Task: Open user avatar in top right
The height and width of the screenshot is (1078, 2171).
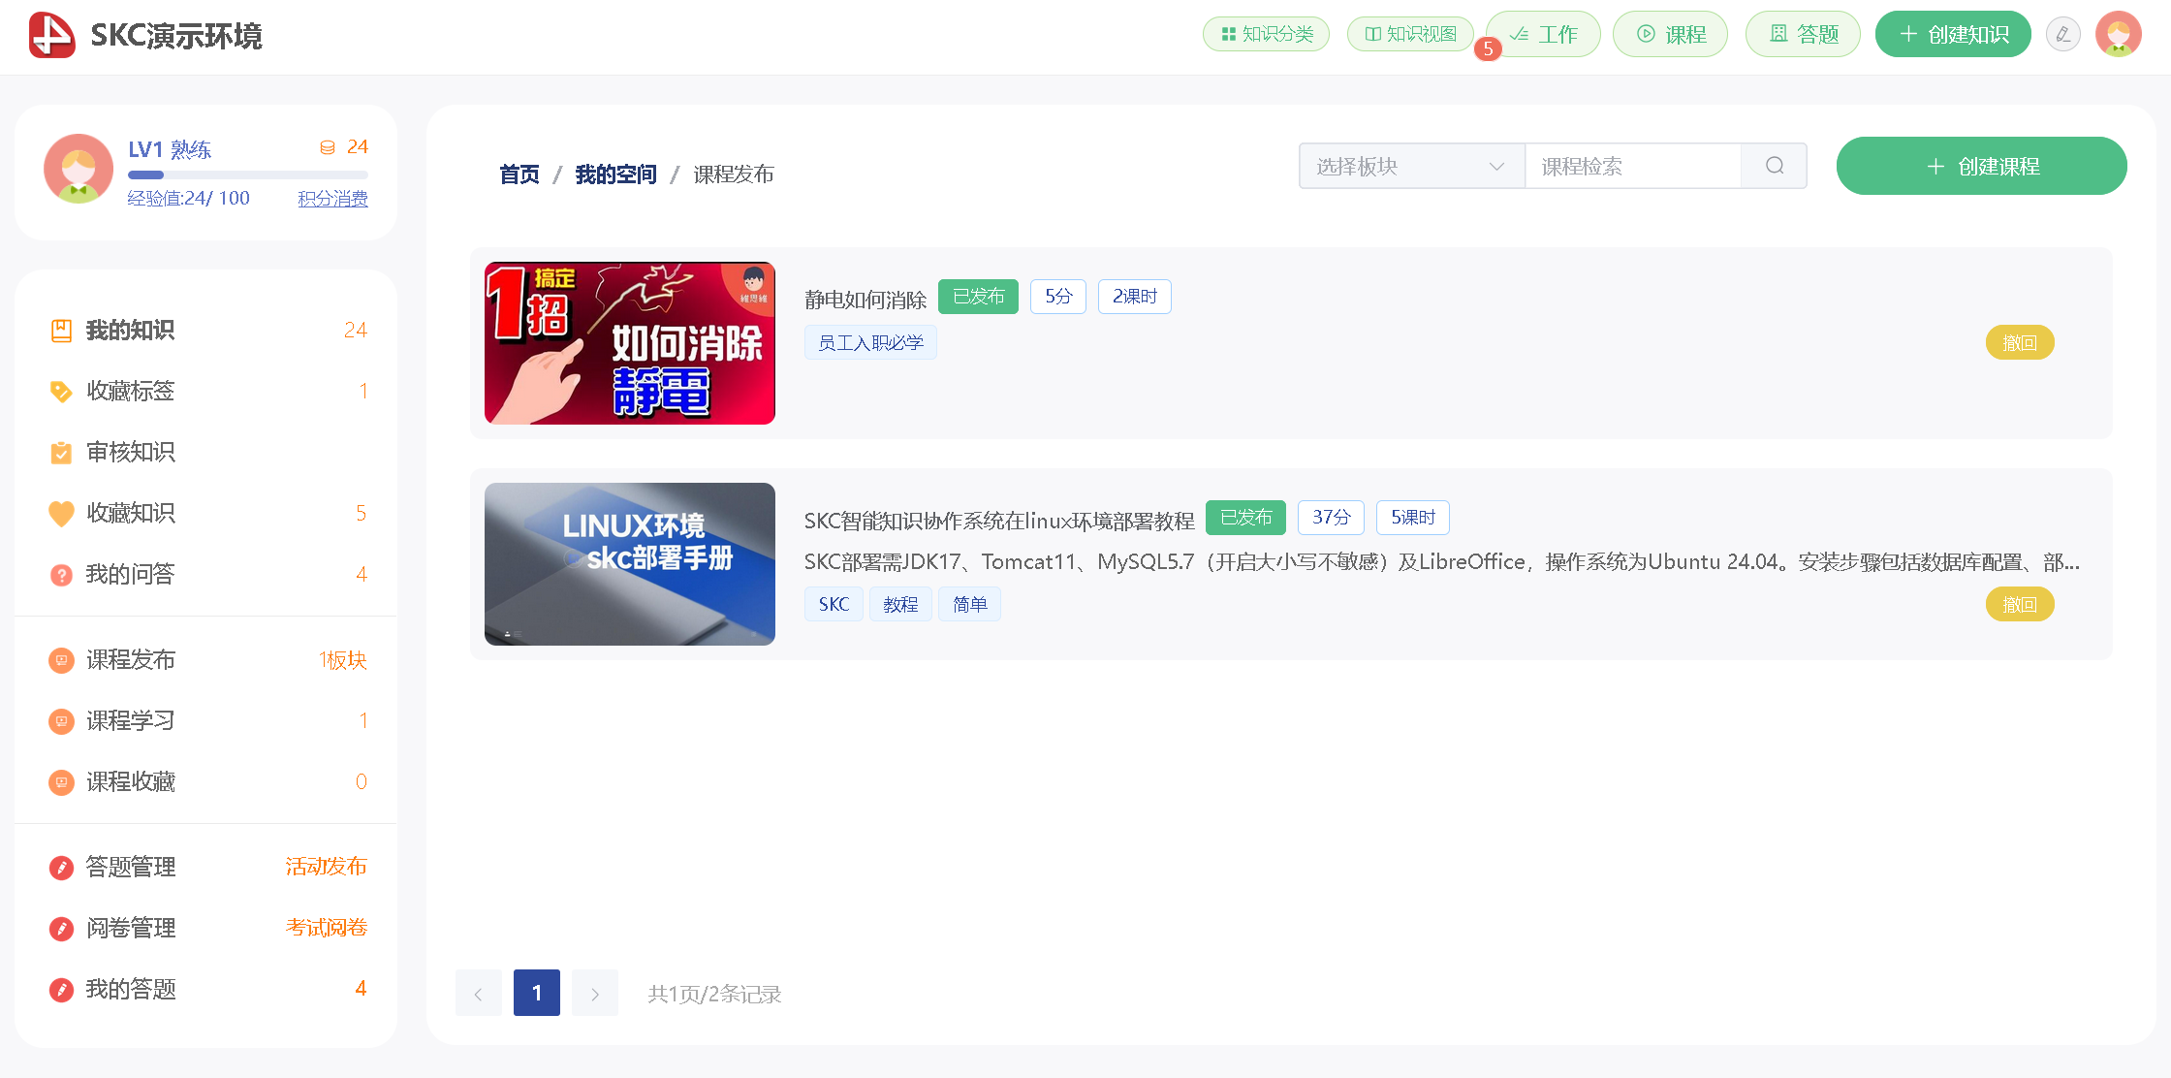Action: click(2118, 35)
